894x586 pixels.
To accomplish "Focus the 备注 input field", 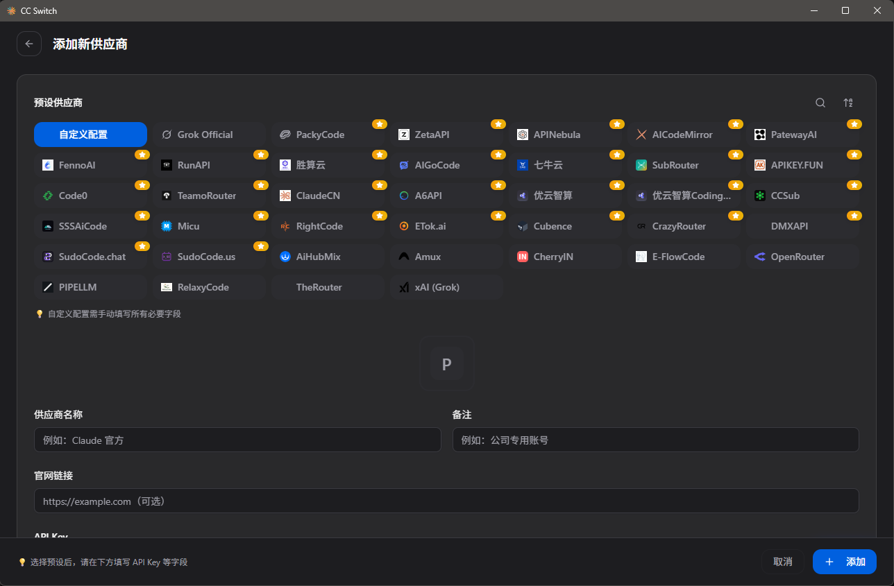I will (656, 440).
